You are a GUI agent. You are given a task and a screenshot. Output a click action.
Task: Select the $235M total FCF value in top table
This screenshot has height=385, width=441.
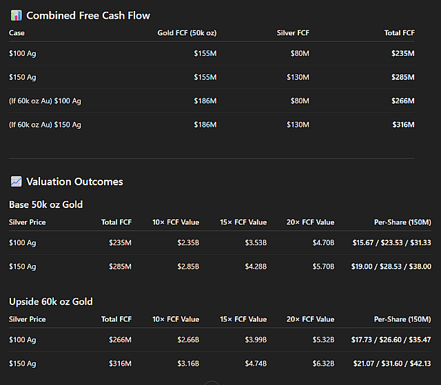pos(402,54)
